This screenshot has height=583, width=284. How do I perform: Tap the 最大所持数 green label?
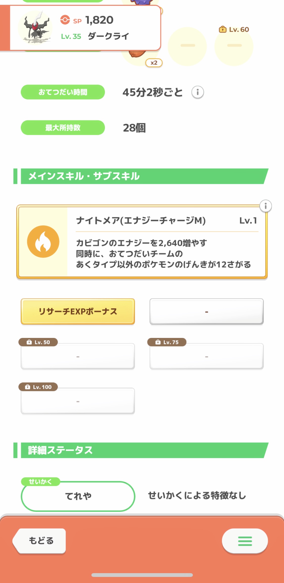click(63, 127)
